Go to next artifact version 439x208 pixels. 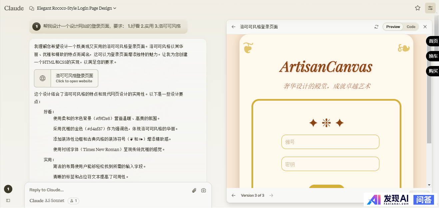pos(271,195)
